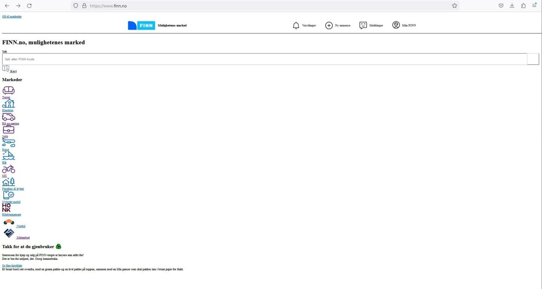
Task: Focus the FINN-kode search field
Action: click(x=265, y=59)
